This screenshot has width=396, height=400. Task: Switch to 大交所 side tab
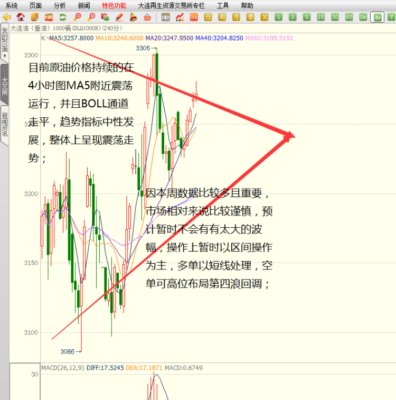point(5,85)
